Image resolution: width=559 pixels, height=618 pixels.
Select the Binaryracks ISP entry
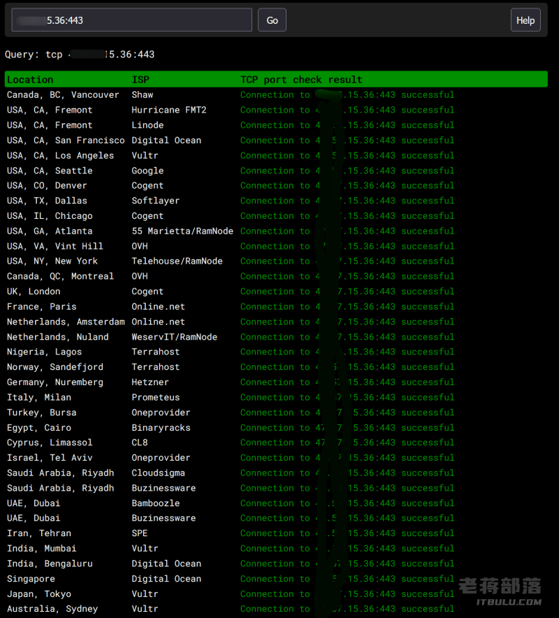click(x=161, y=428)
